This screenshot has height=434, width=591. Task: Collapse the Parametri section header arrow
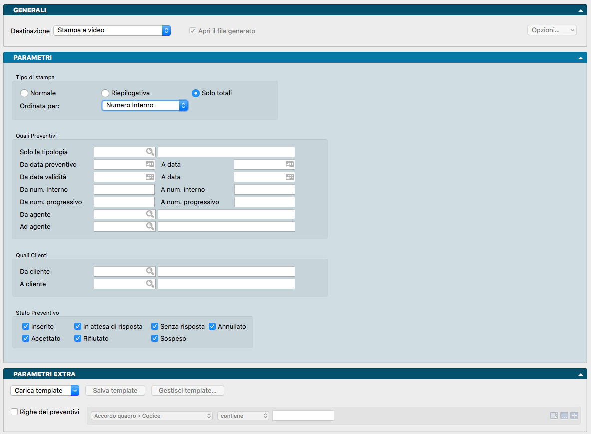point(580,58)
